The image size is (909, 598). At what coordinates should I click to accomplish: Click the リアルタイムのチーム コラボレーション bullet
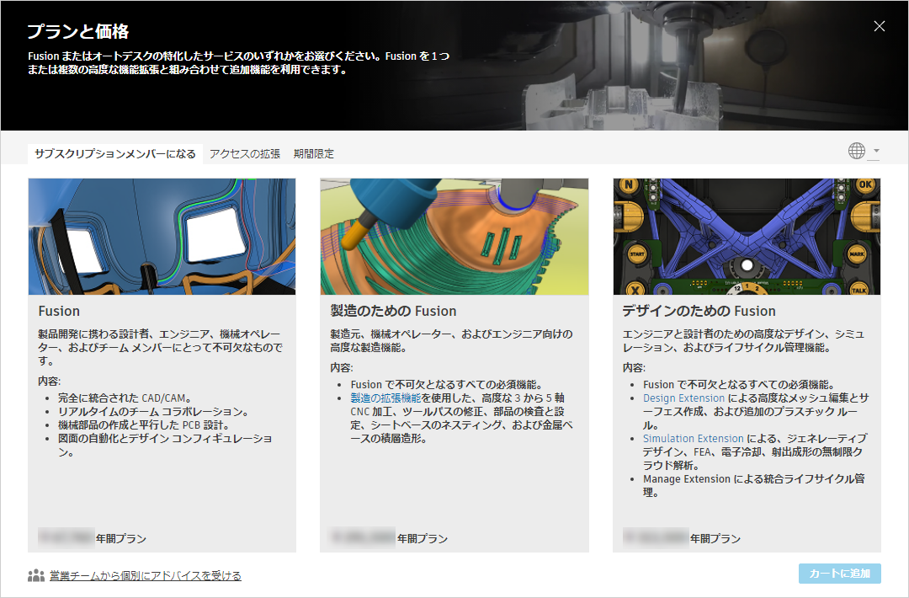(x=154, y=411)
